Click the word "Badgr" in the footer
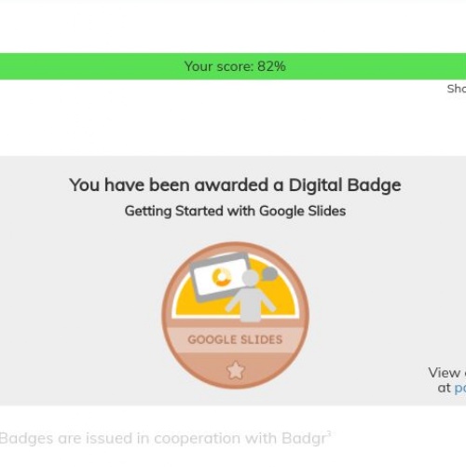This screenshot has width=466, height=467. 304,439
